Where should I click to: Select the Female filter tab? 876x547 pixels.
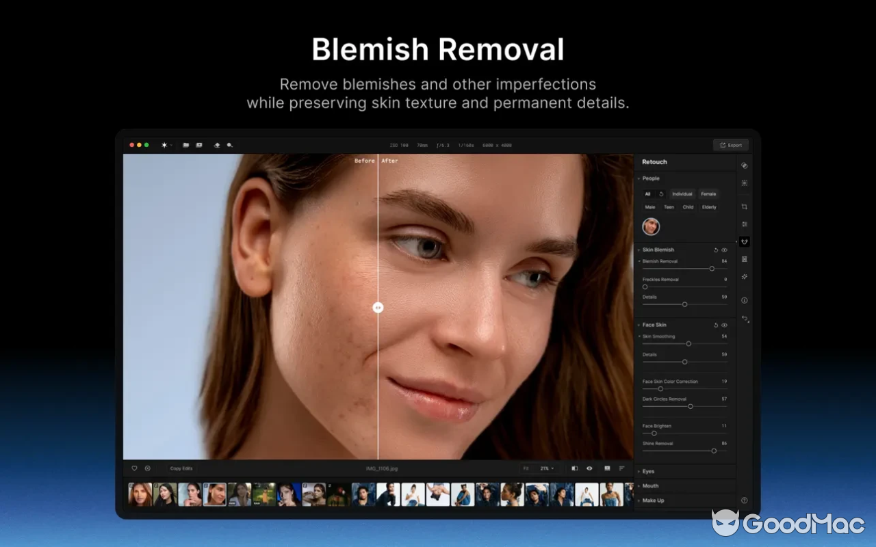click(708, 194)
